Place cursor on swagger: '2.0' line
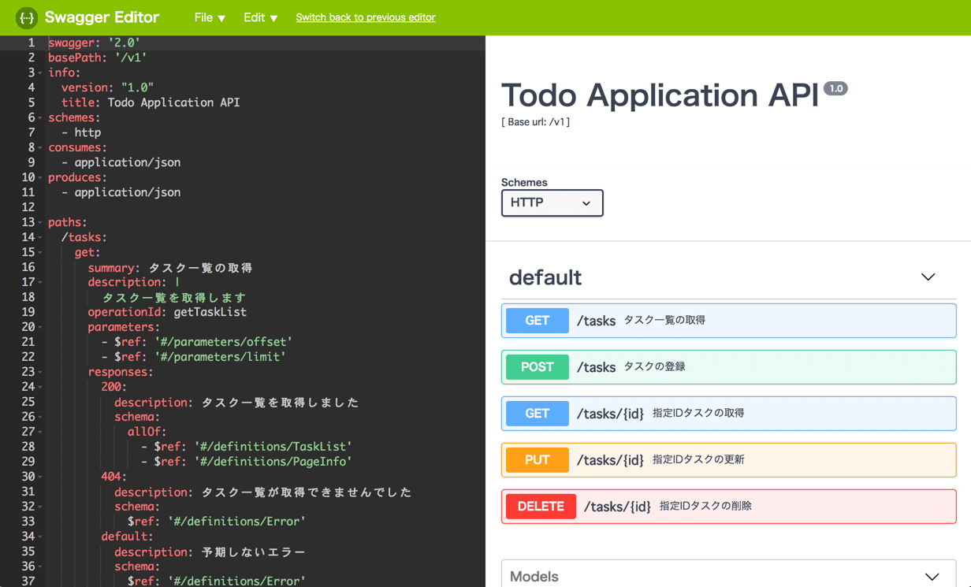 pos(94,43)
